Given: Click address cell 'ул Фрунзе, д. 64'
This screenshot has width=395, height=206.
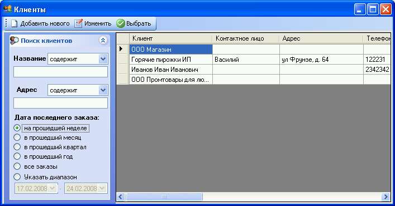Looking at the screenshot, I should click(321, 60).
